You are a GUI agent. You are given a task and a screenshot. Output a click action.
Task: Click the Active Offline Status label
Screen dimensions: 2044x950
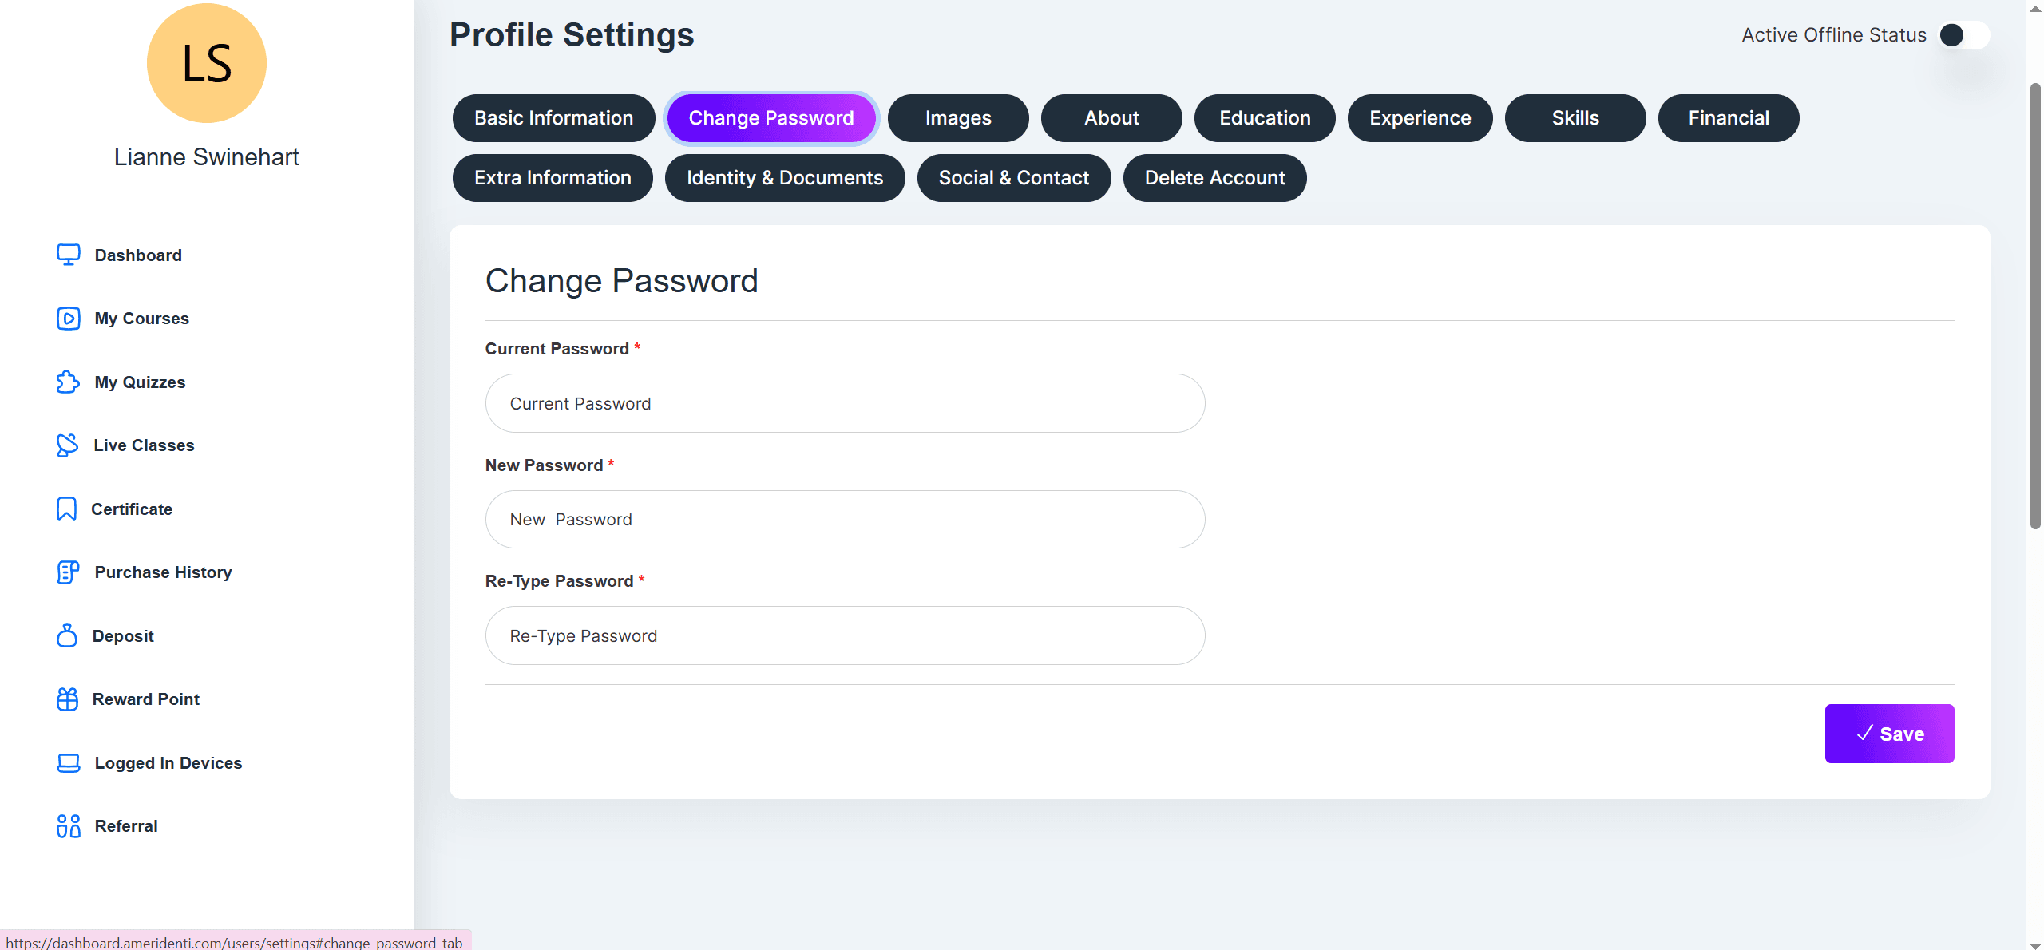point(1834,35)
